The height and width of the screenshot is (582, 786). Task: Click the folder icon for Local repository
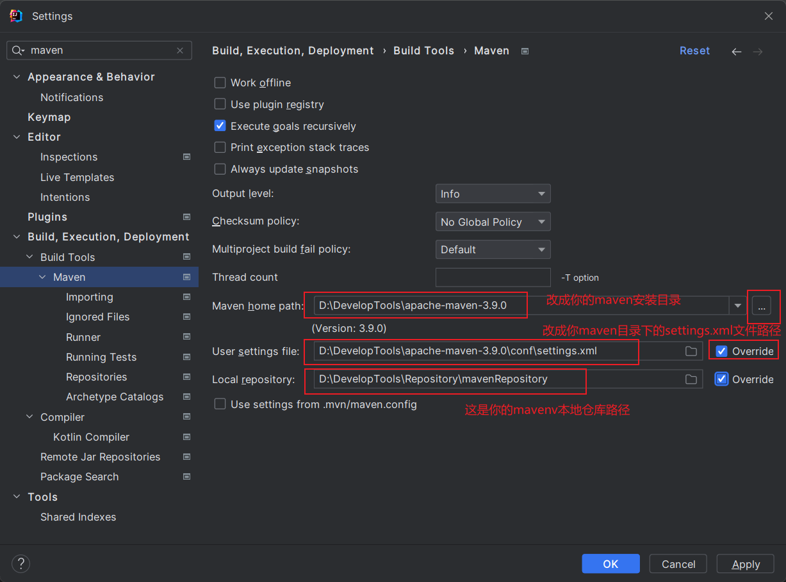[691, 379]
